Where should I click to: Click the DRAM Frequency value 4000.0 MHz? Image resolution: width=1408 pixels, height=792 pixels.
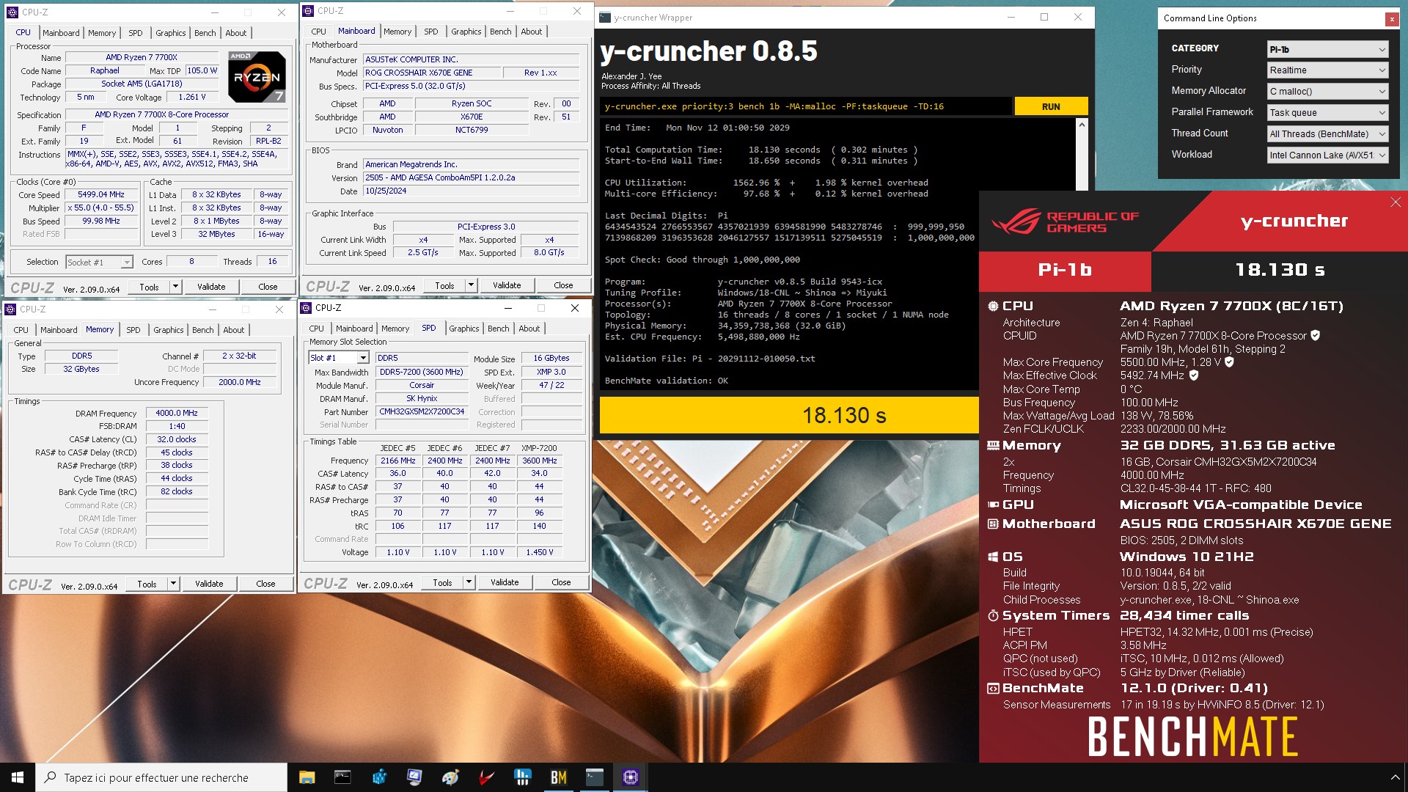click(x=177, y=414)
